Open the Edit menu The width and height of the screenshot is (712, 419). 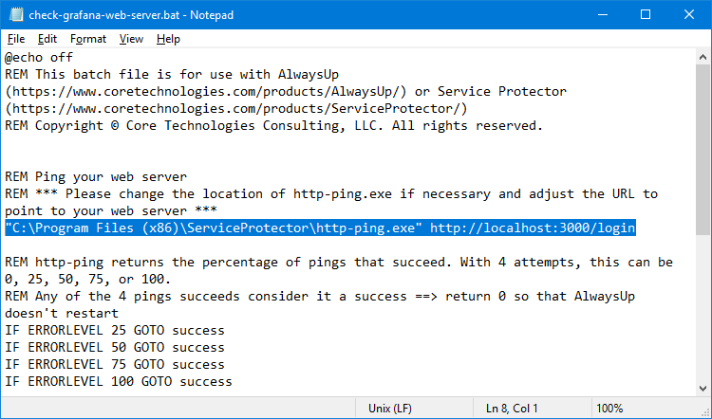point(47,39)
